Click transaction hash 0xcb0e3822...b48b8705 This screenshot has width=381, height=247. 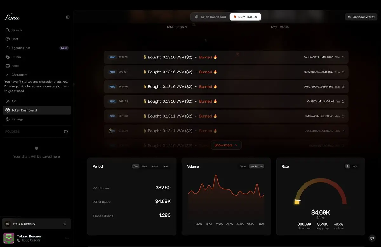click(x=318, y=57)
